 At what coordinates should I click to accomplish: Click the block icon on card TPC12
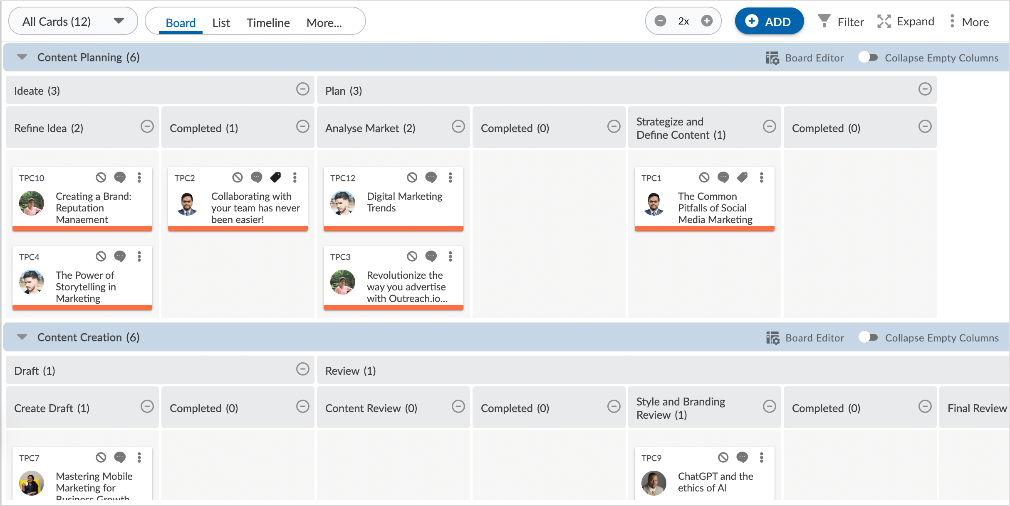coord(412,177)
